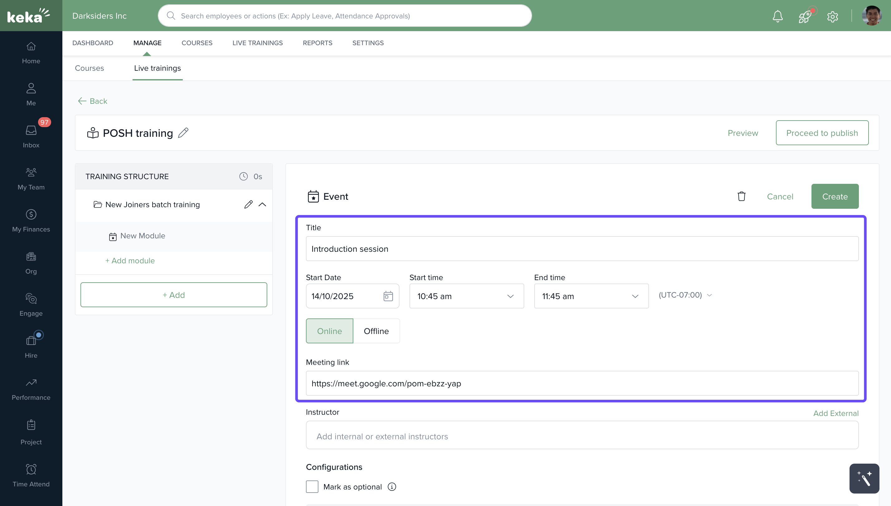891x506 pixels.
Task: Open the Start time dropdown
Action: pos(466,296)
